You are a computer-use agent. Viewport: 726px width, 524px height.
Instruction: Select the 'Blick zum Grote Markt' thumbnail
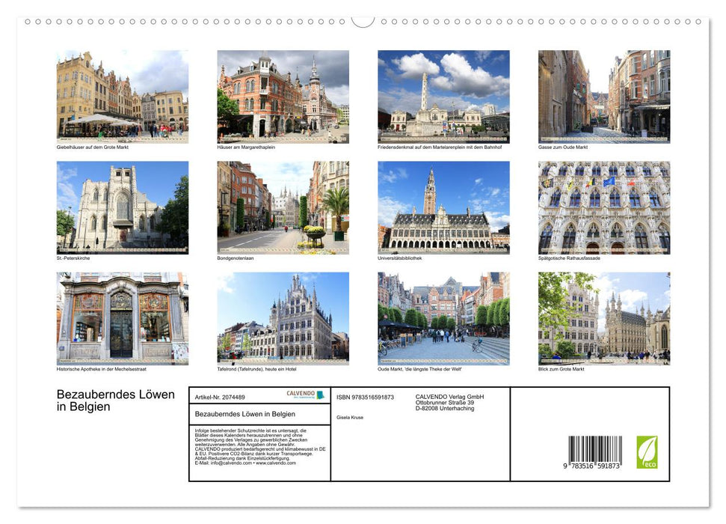click(603, 319)
